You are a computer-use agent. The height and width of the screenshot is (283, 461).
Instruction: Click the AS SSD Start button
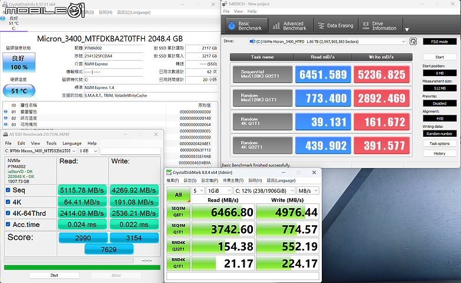(54, 275)
